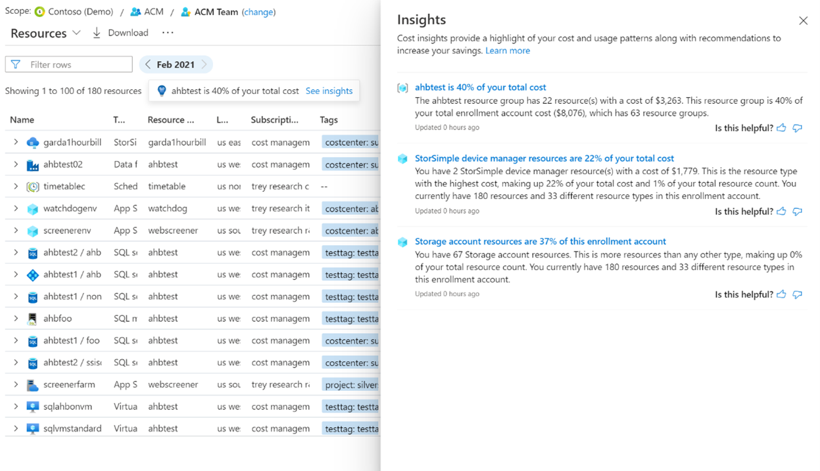
Task: Select the 'project: silver' tag on screenerfarm
Action: click(x=351, y=385)
